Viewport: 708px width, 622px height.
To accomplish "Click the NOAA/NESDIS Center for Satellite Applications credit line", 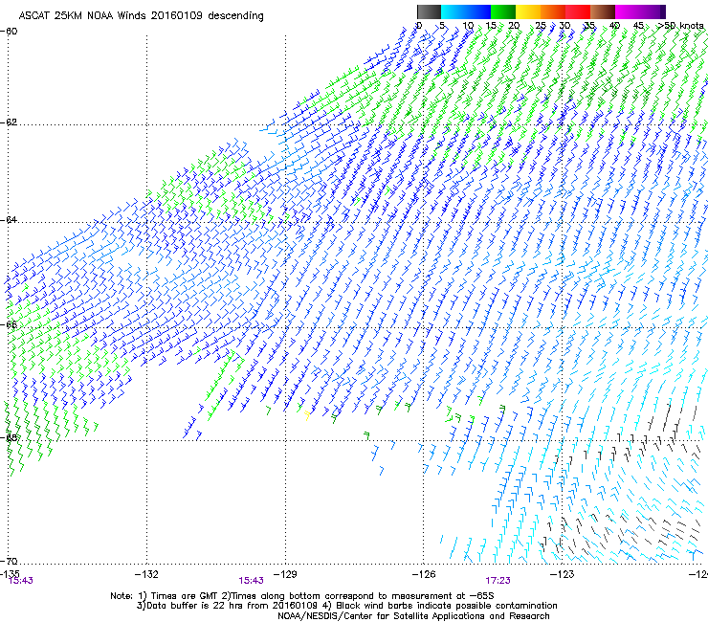I will pyautogui.click(x=413, y=616).
